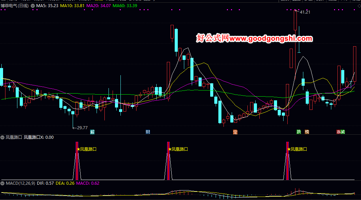Expand the 凤凰路口 indicator panel menu
Image resolution: width=361 pixels, height=200 pixels.
coord(2,137)
